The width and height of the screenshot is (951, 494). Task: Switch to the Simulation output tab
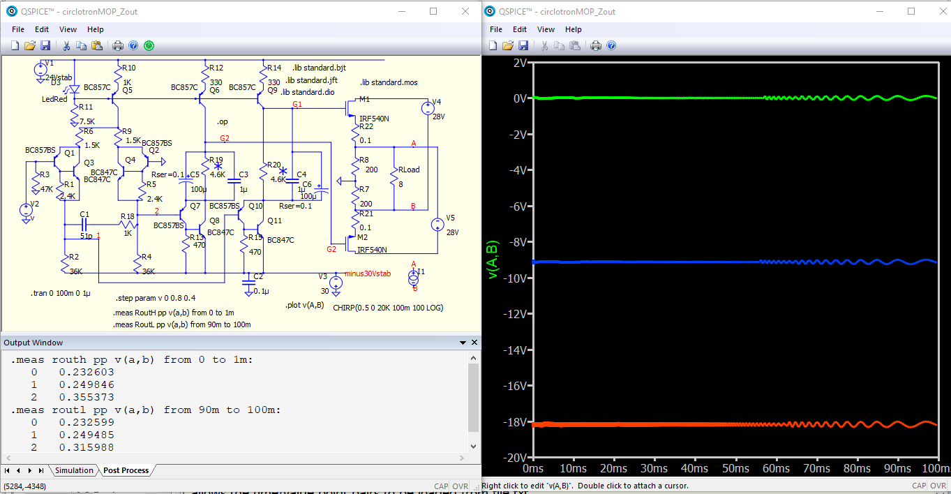(x=74, y=470)
